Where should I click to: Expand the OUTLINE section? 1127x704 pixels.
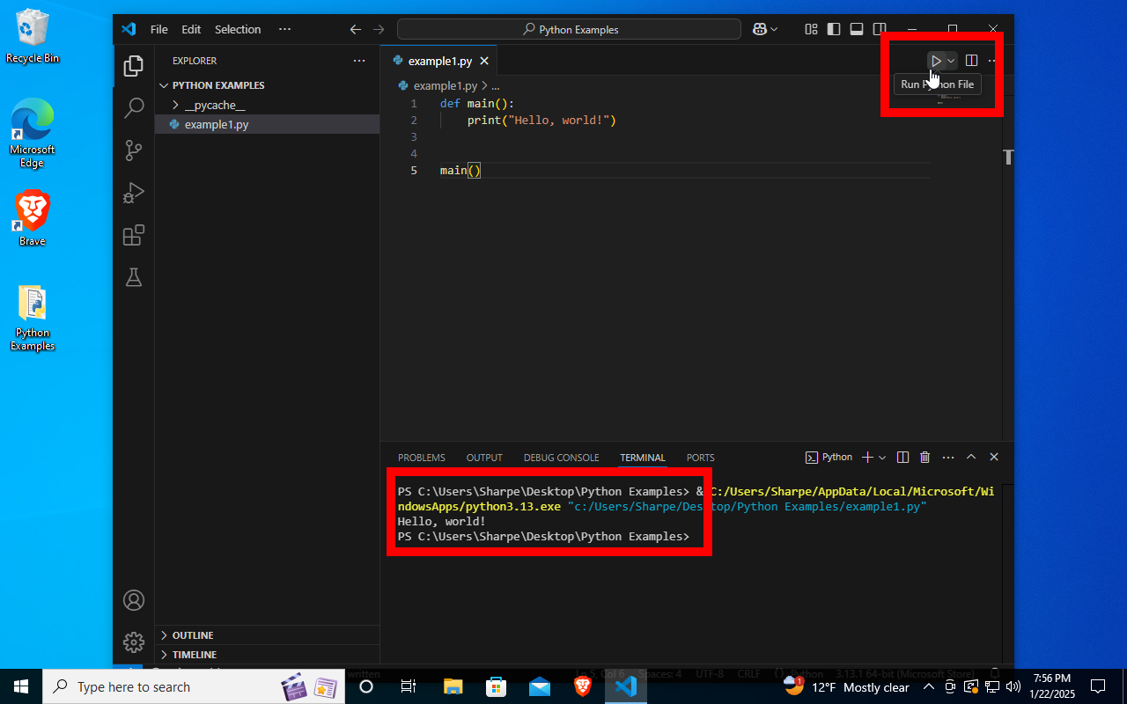[193, 635]
